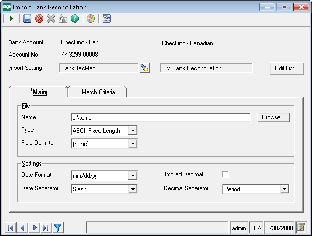
Task: Click the 6/30/2008 date cell
Action: point(280,228)
